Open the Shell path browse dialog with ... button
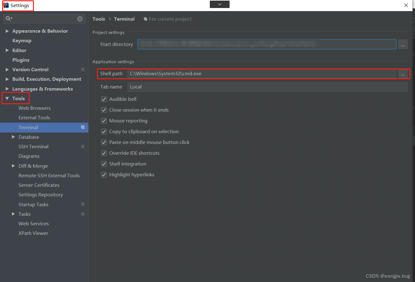 point(403,74)
